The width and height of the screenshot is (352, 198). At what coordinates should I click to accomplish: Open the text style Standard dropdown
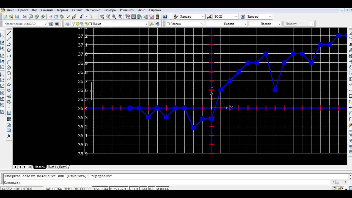click(192, 17)
